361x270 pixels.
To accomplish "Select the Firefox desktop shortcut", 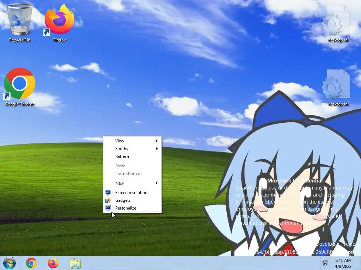I will tap(59, 22).
